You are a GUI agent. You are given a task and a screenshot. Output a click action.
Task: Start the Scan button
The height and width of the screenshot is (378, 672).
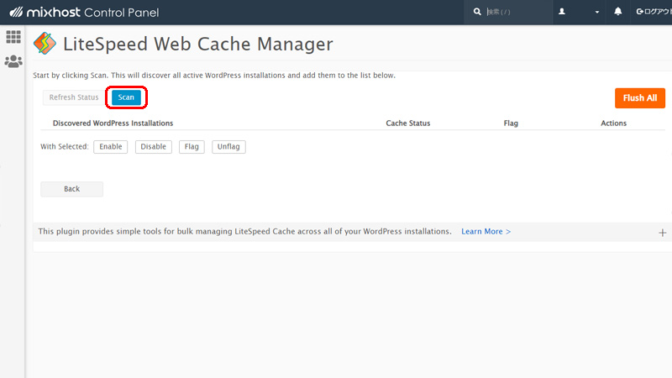(126, 97)
